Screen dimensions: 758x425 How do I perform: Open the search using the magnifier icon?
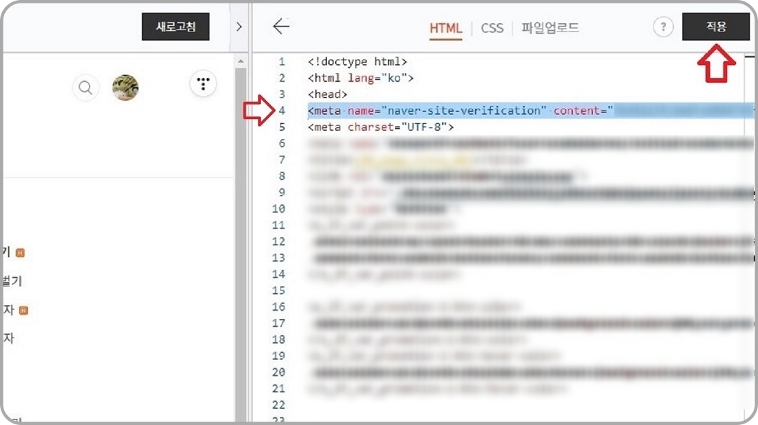(x=85, y=88)
